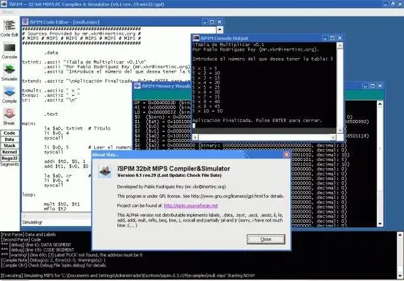Image resolution: width=404 pixels, height=281 pixels.
Task: Click the Memory Visualizer window title icon
Action: (x=137, y=86)
